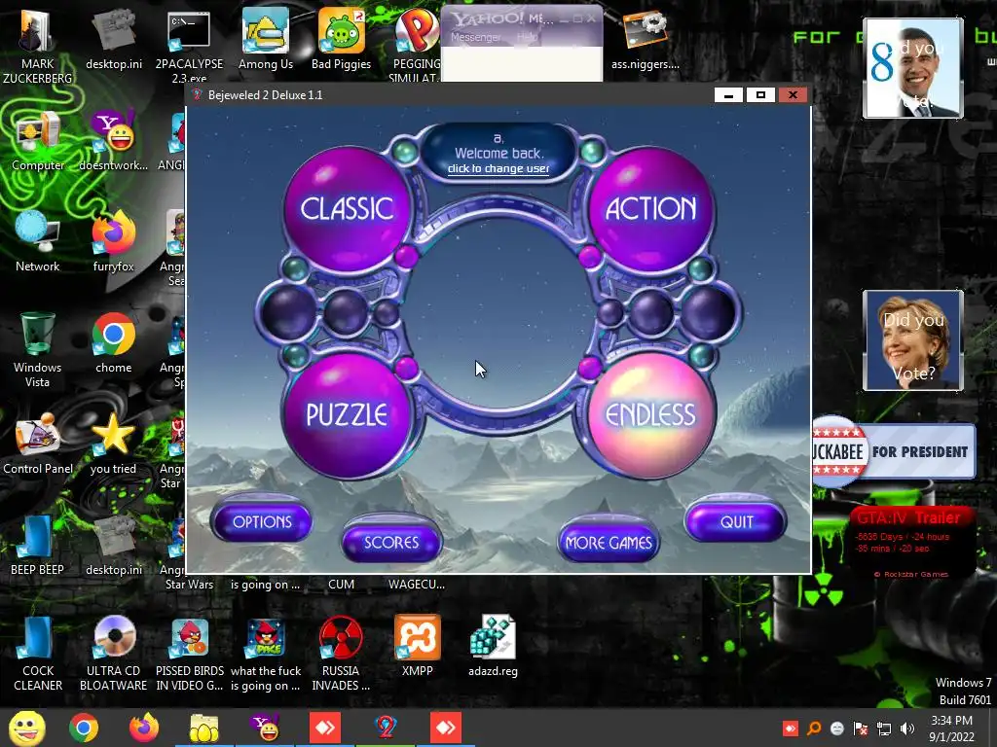Open the Bejeweled Options menu

tap(262, 521)
